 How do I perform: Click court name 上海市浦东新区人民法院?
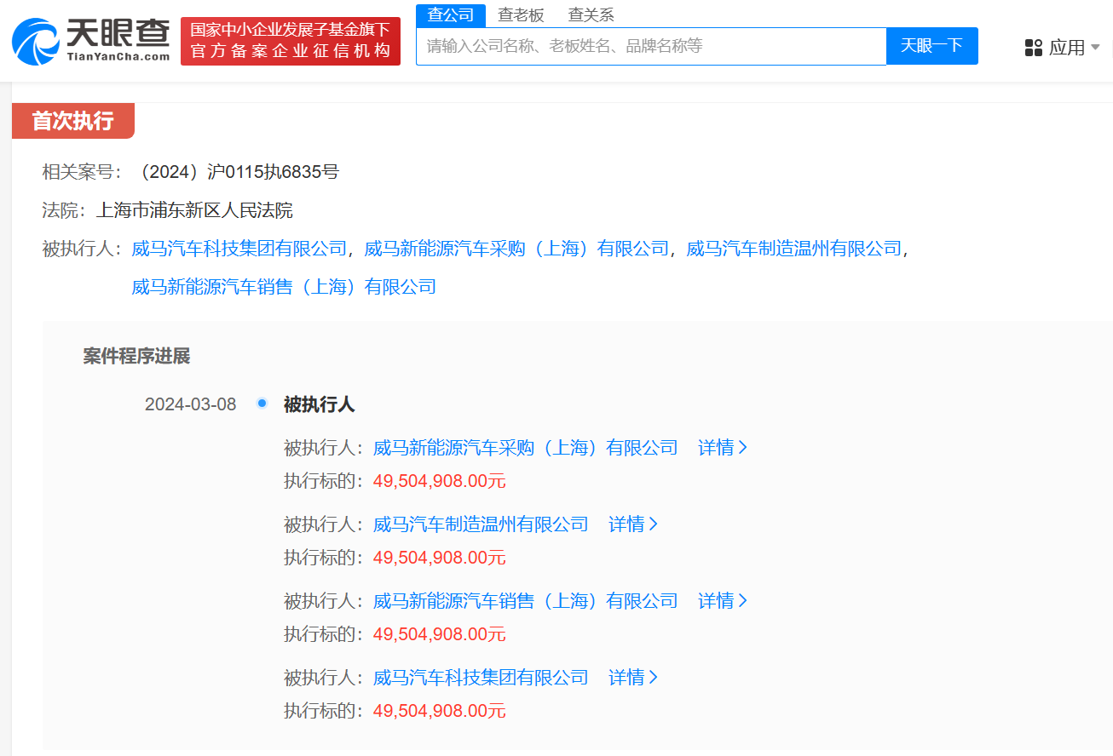coord(194,210)
